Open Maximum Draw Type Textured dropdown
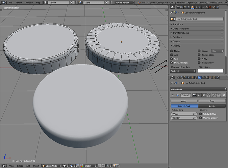Screen dimensions: 228x168 [183, 71]
